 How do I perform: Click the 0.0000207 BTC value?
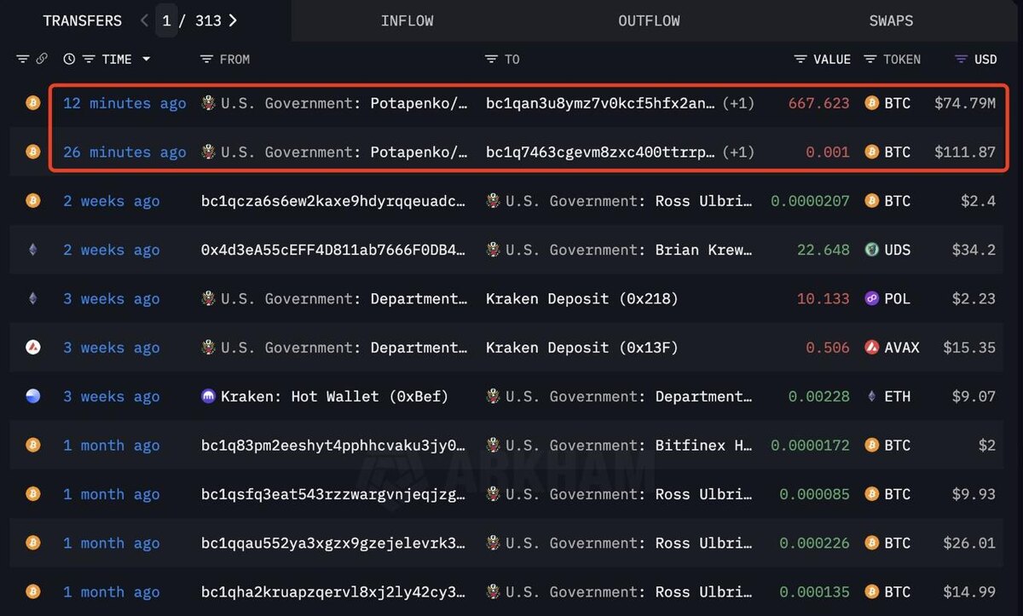810,201
